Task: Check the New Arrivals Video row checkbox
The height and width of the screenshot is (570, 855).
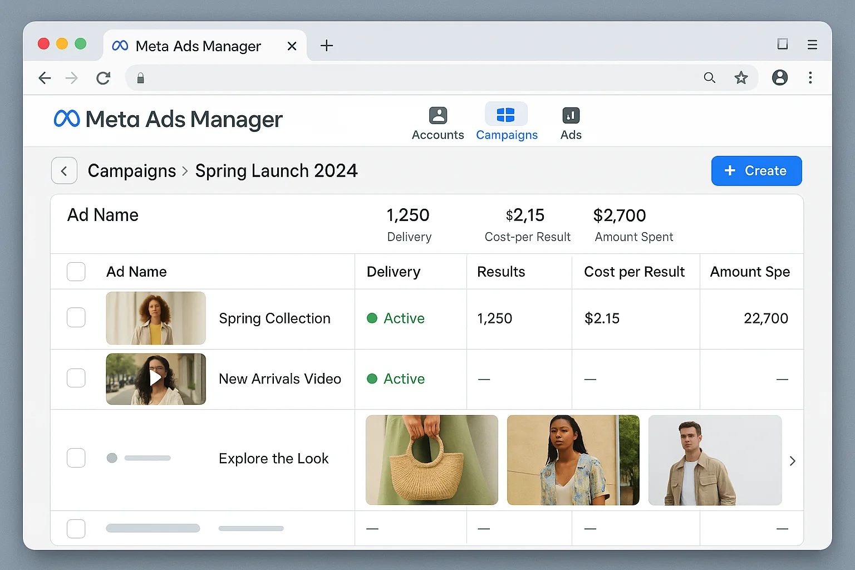Action: coord(76,379)
